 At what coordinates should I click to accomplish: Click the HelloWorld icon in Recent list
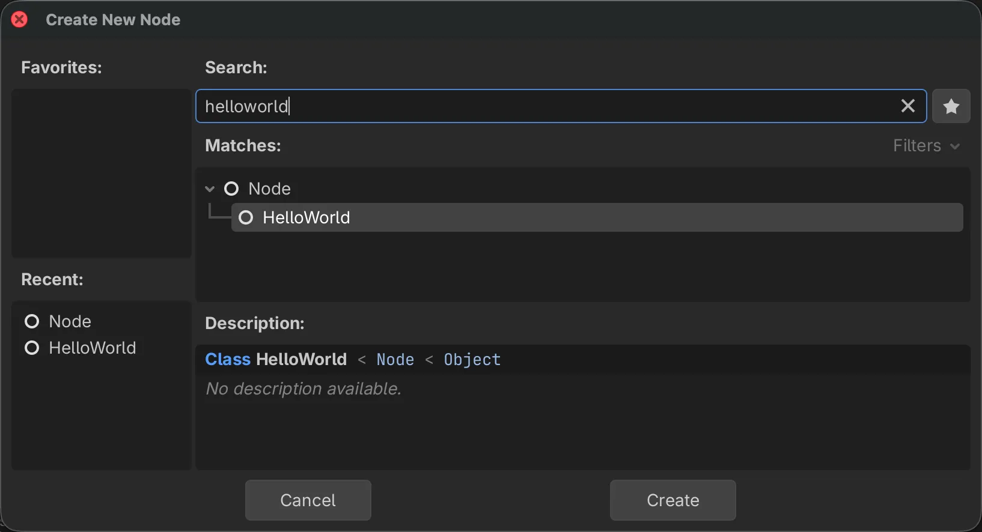coord(32,348)
